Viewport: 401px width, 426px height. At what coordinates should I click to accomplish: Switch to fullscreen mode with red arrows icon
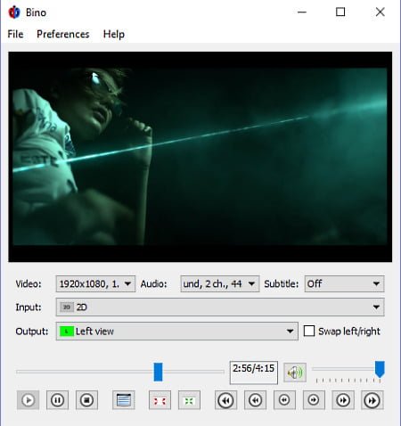click(x=160, y=400)
